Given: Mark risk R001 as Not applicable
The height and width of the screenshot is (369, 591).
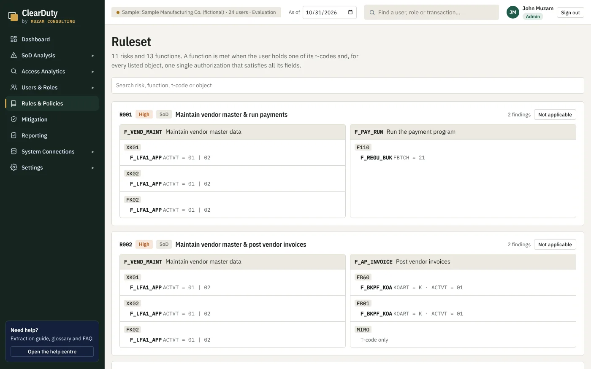Looking at the screenshot, I should click(x=555, y=115).
